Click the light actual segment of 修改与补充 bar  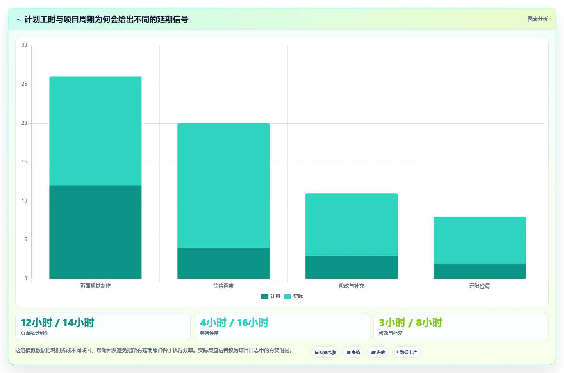point(352,224)
